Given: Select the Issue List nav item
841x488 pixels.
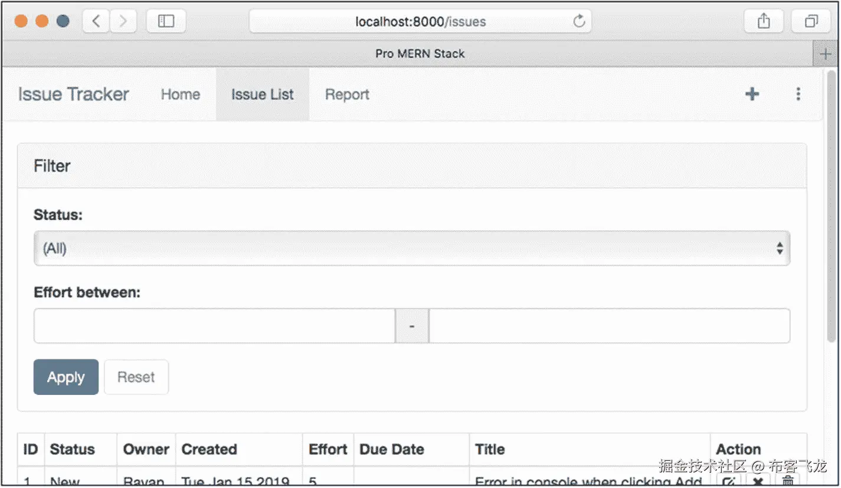Looking at the screenshot, I should 263,94.
